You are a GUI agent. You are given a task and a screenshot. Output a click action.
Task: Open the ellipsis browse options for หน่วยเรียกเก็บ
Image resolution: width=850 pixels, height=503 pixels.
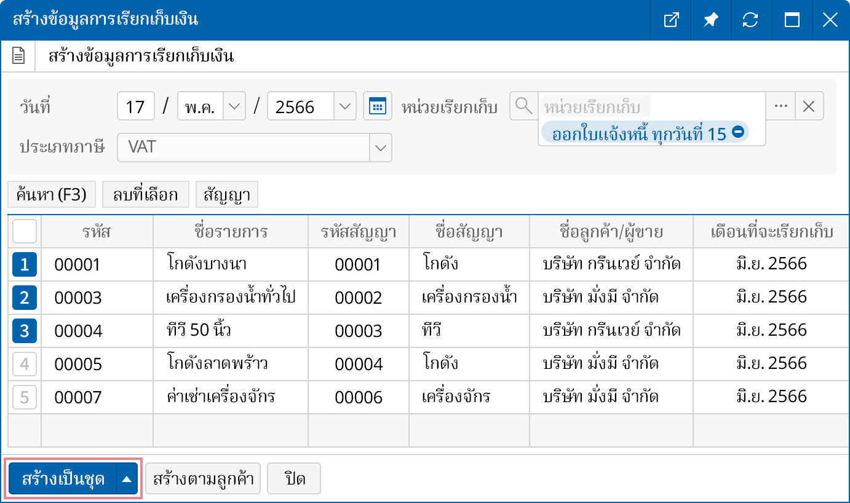click(781, 106)
